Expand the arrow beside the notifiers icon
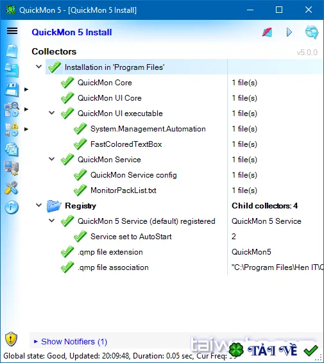Screen dimensions: 324x363 click(26, 129)
